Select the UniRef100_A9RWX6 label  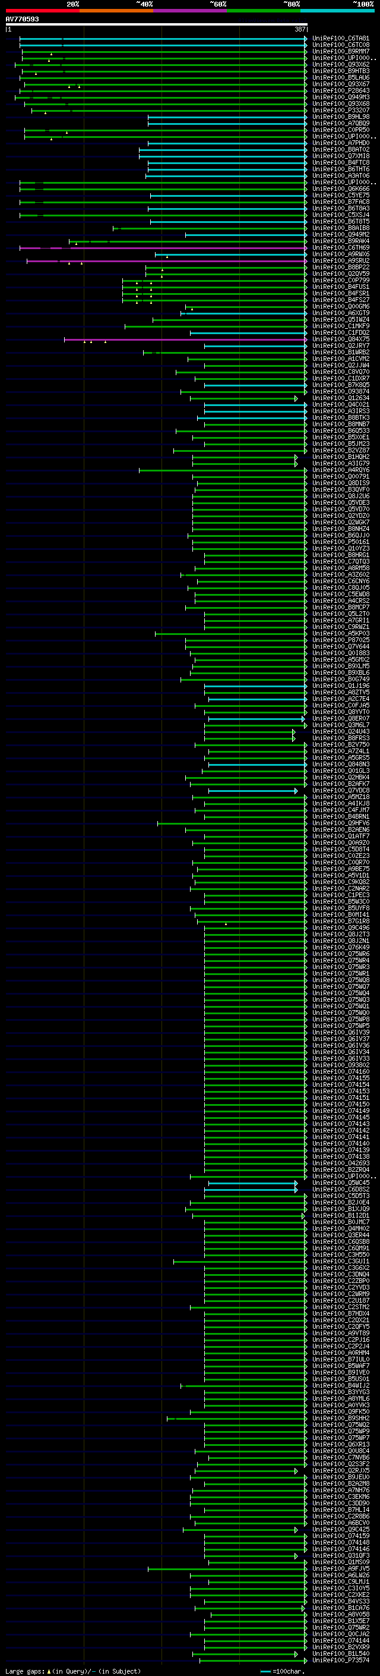tap(341, 254)
